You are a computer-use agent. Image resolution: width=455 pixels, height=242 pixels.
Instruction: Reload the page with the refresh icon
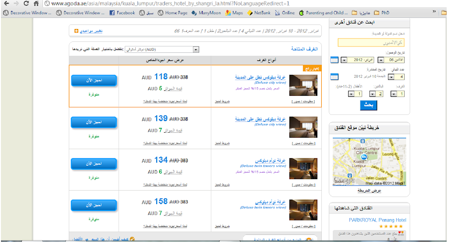(26, 3)
